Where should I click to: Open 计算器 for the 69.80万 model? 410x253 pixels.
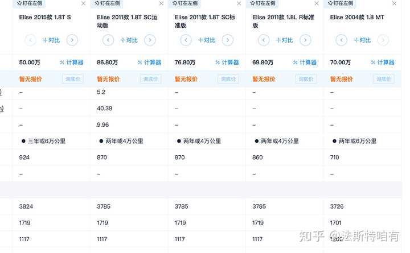(305, 63)
